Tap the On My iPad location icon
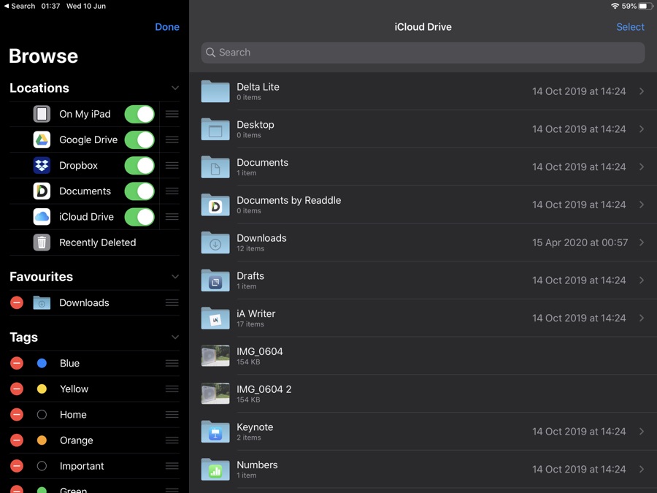Screen dimensions: 657x493 pos(42,114)
